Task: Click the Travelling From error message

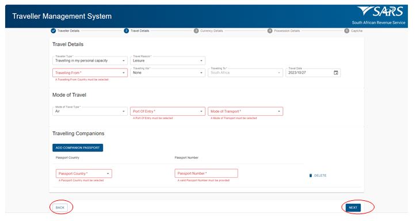Action: pos(82,79)
